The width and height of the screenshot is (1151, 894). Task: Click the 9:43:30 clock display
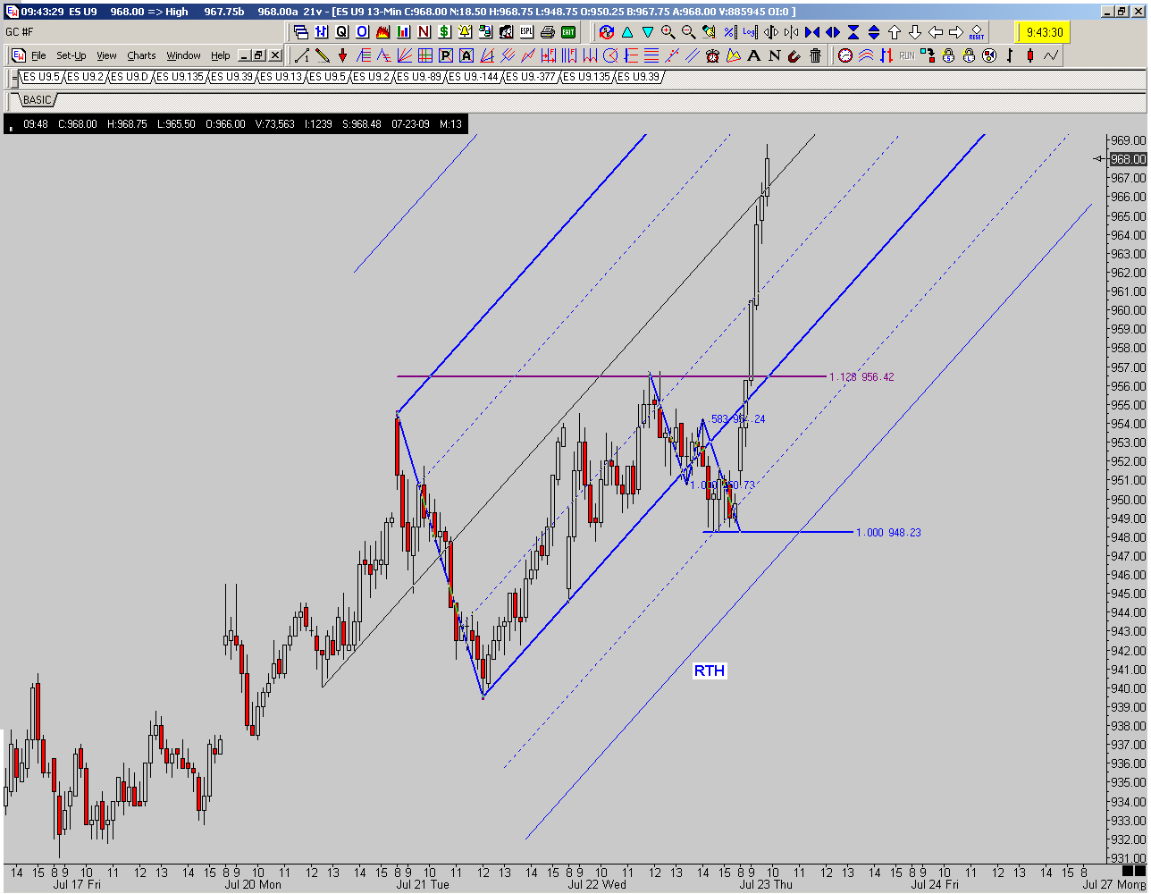click(x=1044, y=32)
